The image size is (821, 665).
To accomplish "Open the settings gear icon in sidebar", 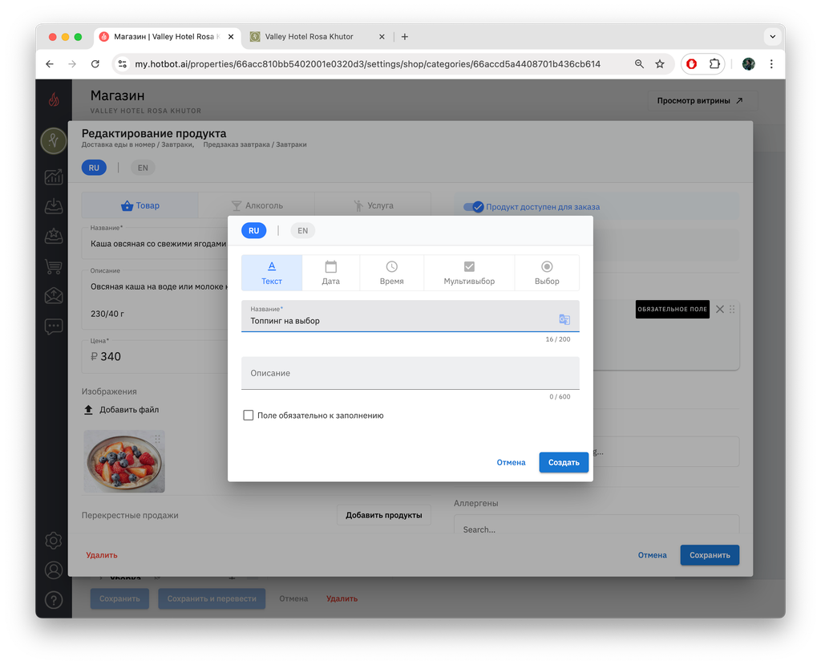I will [x=54, y=541].
